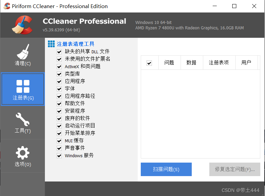Toggle 安装程序 checkbox
Image resolution: width=265 pixels, height=196 pixels.
tap(59, 111)
